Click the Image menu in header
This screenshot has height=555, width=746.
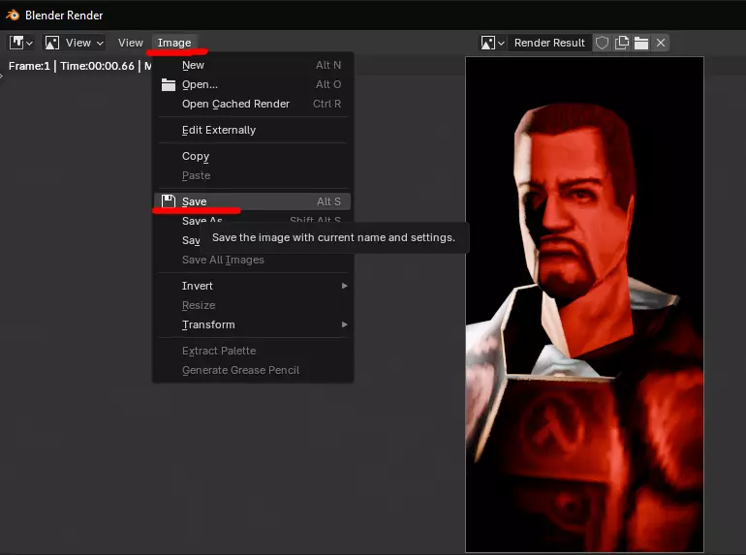[x=174, y=43]
